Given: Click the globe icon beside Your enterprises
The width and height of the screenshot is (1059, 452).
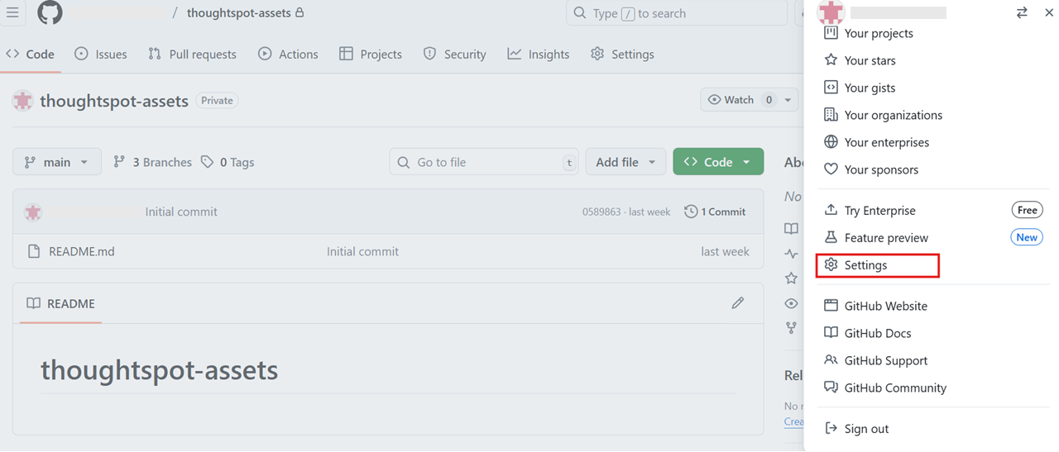Looking at the screenshot, I should (x=831, y=142).
